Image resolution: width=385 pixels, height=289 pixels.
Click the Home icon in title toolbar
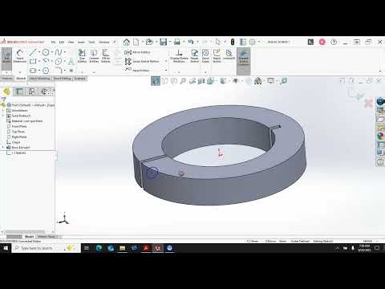[x=127, y=42]
